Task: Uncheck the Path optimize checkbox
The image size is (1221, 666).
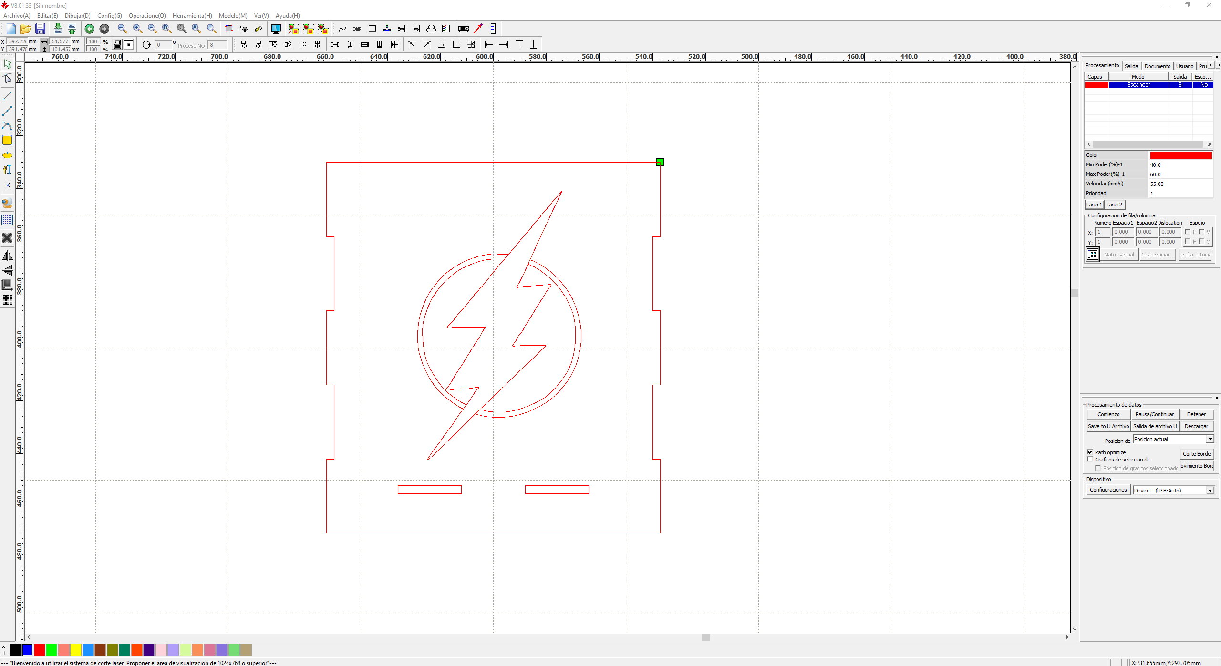Action: (x=1090, y=452)
